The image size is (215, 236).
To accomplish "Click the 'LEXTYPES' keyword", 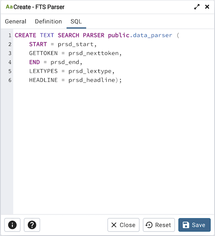I will (x=43, y=71).
